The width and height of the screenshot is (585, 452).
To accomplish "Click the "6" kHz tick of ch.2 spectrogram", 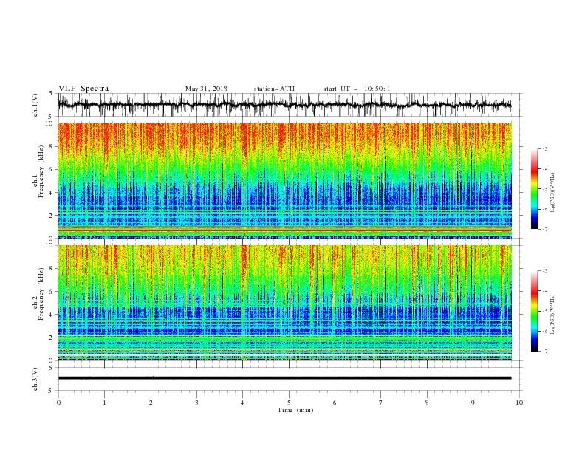I will click(51, 292).
